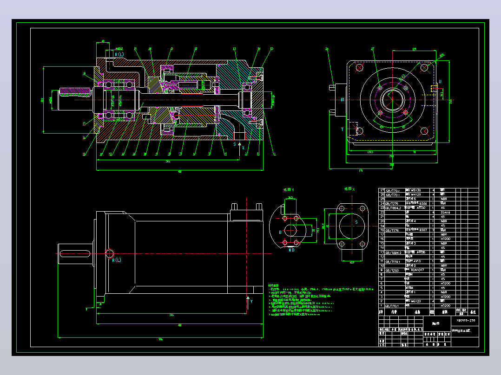Click the M5X30 entry in parts row 27
The width and height of the screenshot is (501, 375).
(x=415, y=190)
